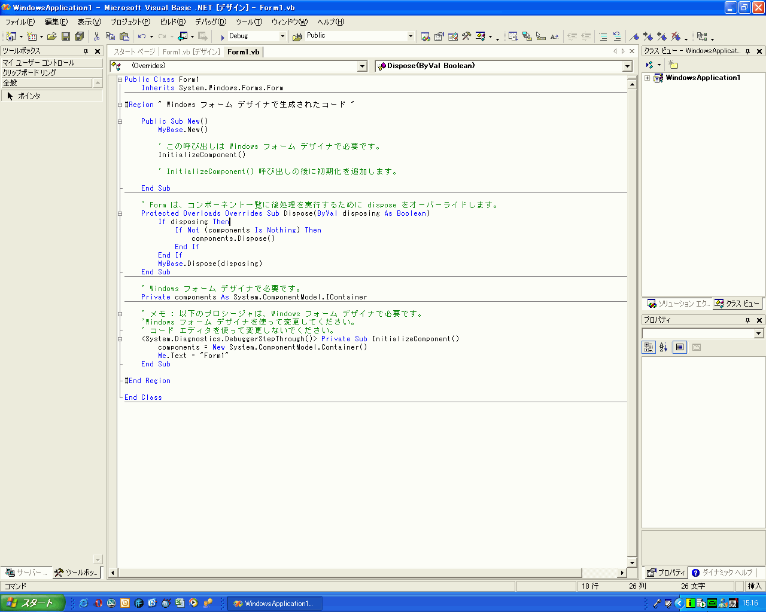766x612 pixels.
Task: Select the クリップボード リング toolbox group
Action: pyautogui.click(x=51, y=73)
